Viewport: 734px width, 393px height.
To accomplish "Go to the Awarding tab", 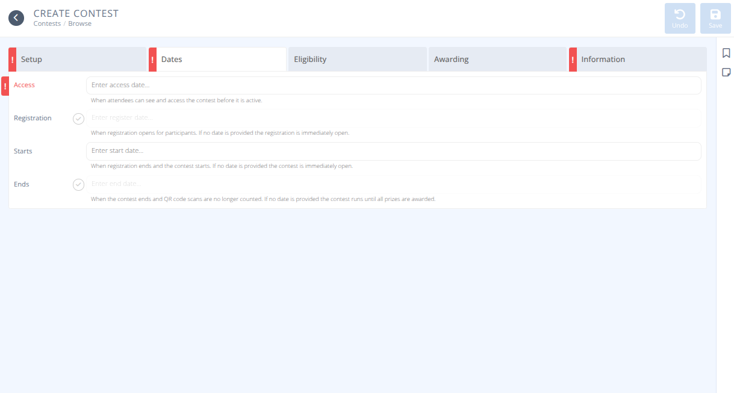I will click(497, 60).
